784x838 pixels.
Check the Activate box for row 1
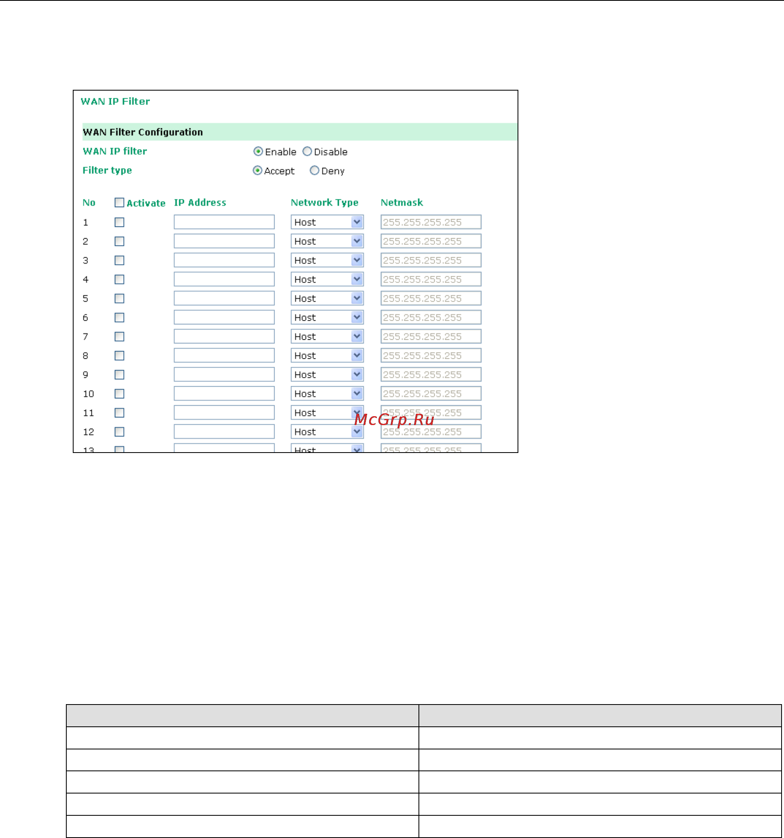coord(119,222)
